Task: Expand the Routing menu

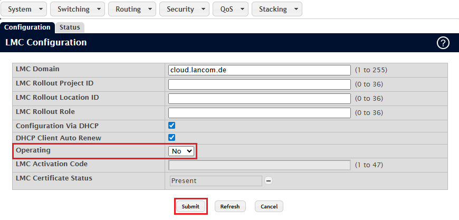Action: 132,9
